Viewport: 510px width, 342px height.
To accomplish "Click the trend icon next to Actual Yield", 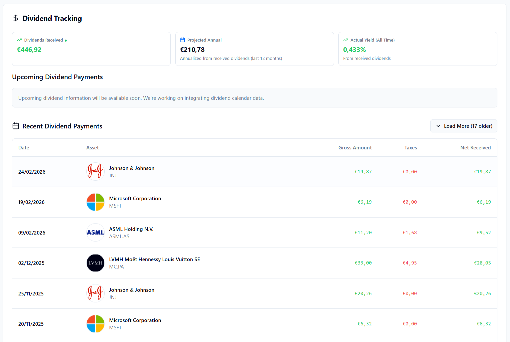I will click(x=346, y=40).
